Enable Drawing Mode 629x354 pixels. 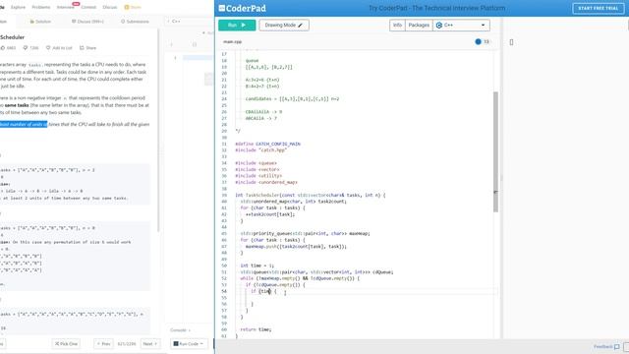[x=284, y=25]
